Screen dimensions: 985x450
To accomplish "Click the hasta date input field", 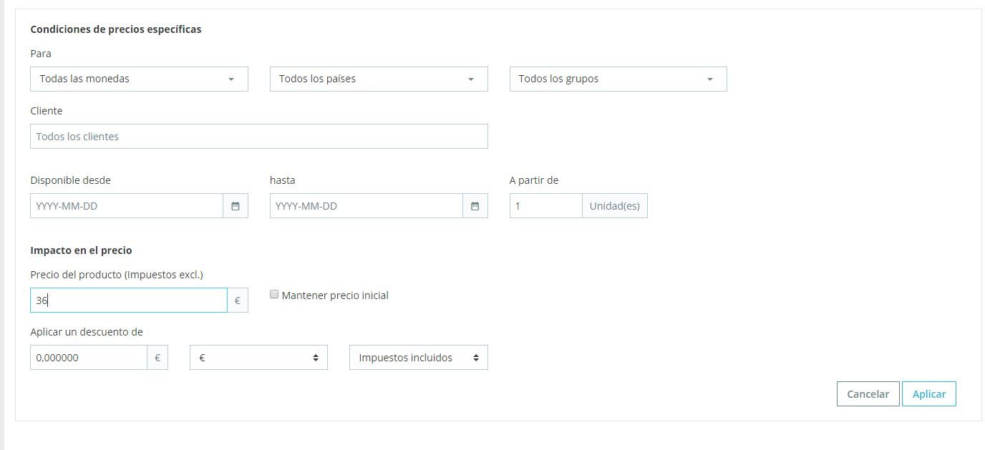I will pos(366,206).
